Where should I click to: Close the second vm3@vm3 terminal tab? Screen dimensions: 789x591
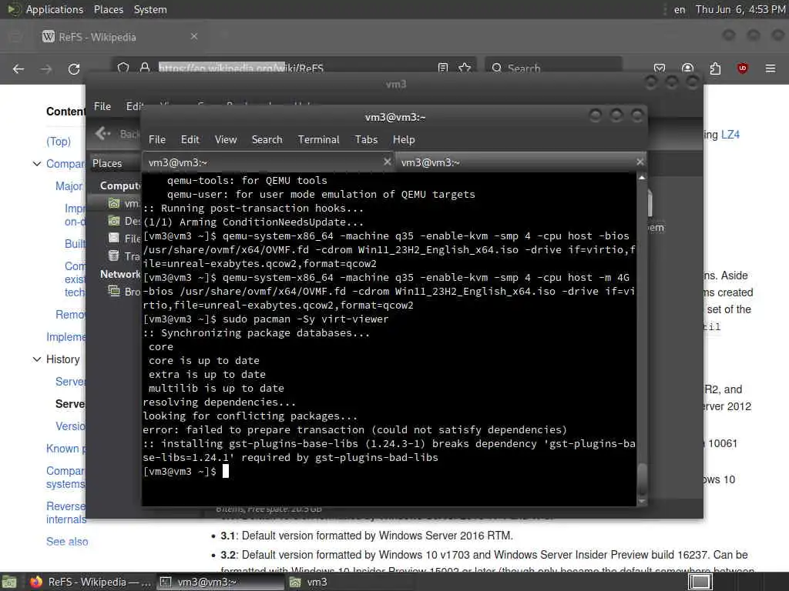pos(640,162)
